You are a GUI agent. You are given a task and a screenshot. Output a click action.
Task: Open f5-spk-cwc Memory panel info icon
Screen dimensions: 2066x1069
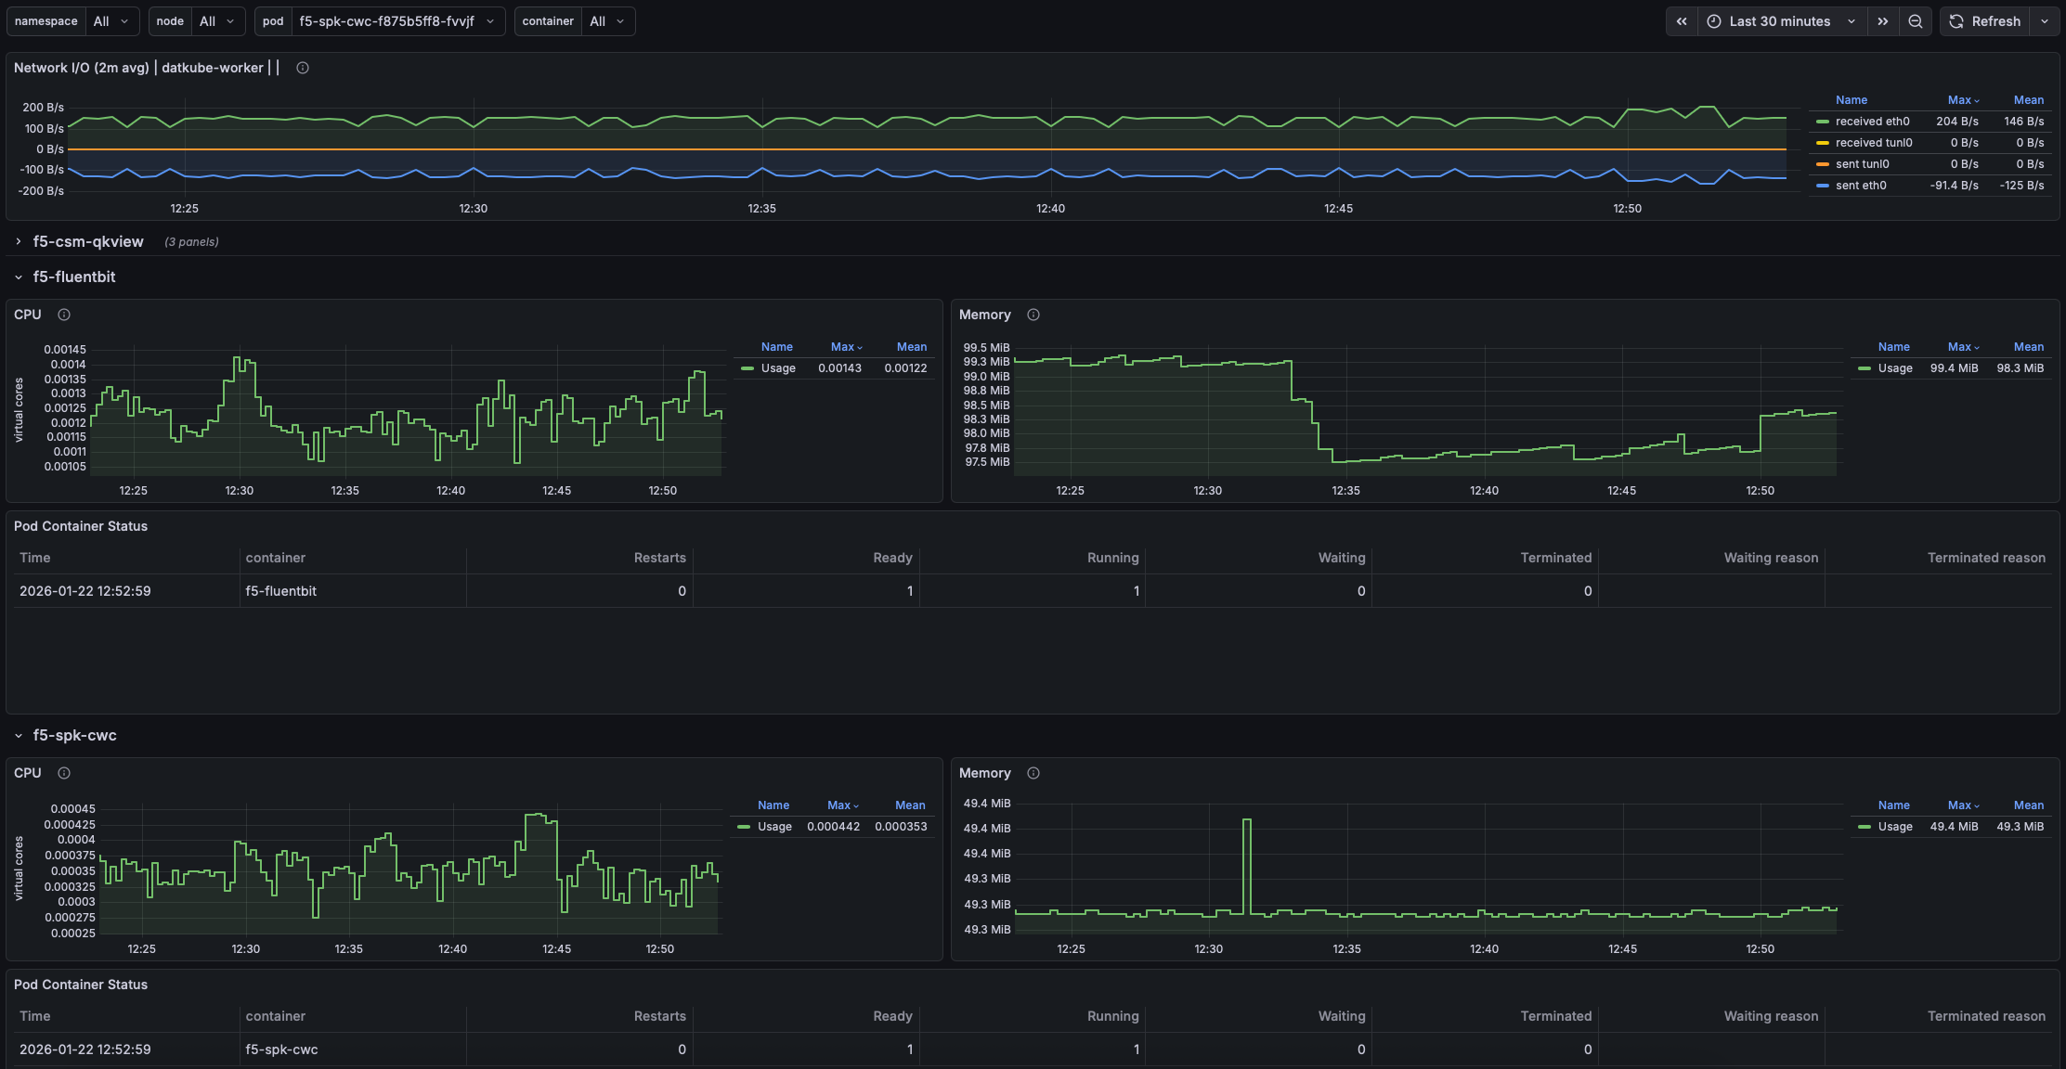click(1033, 773)
